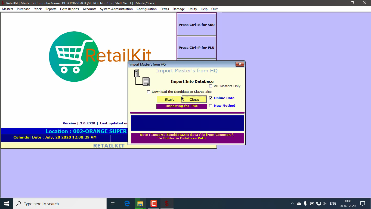The width and height of the screenshot is (371, 209).
Task: Click the battery tray icon
Action: pyautogui.click(x=312, y=204)
